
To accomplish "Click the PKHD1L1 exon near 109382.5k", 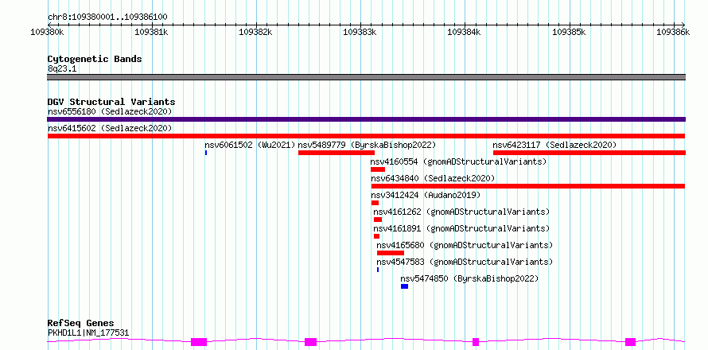I will [x=311, y=342].
